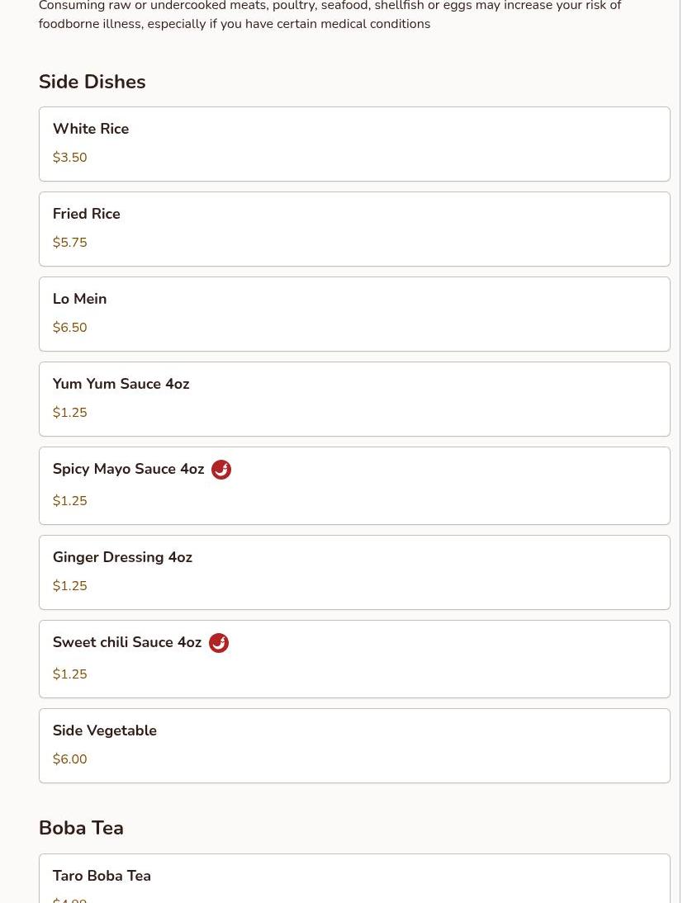Click the $3.50 price under White Rice
Image resolution: width=697 pixels, height=903 pixels.
[x=69, y=157]
